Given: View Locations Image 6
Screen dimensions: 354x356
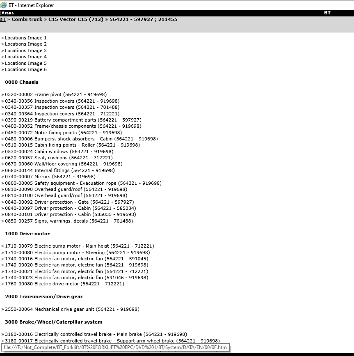Looking at the screenshot, I should (x=25, y=69).
